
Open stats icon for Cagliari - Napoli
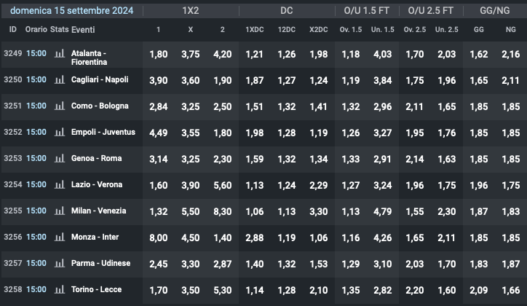click(60, 80)
